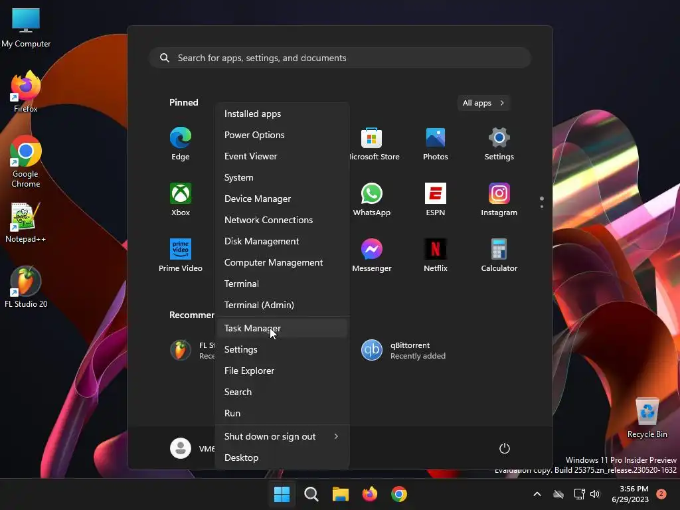680x510 pixels.
Task: Click the Start menu power icon
Action: coord(505,448)
